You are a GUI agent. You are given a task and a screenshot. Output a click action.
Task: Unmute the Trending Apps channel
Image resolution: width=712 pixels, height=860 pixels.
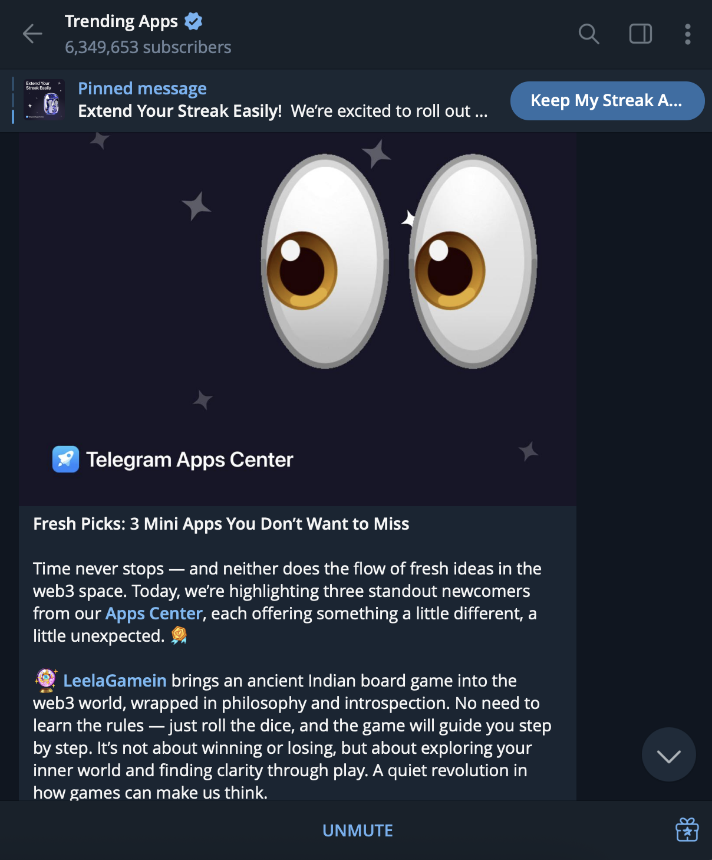[x=357, y=831]
